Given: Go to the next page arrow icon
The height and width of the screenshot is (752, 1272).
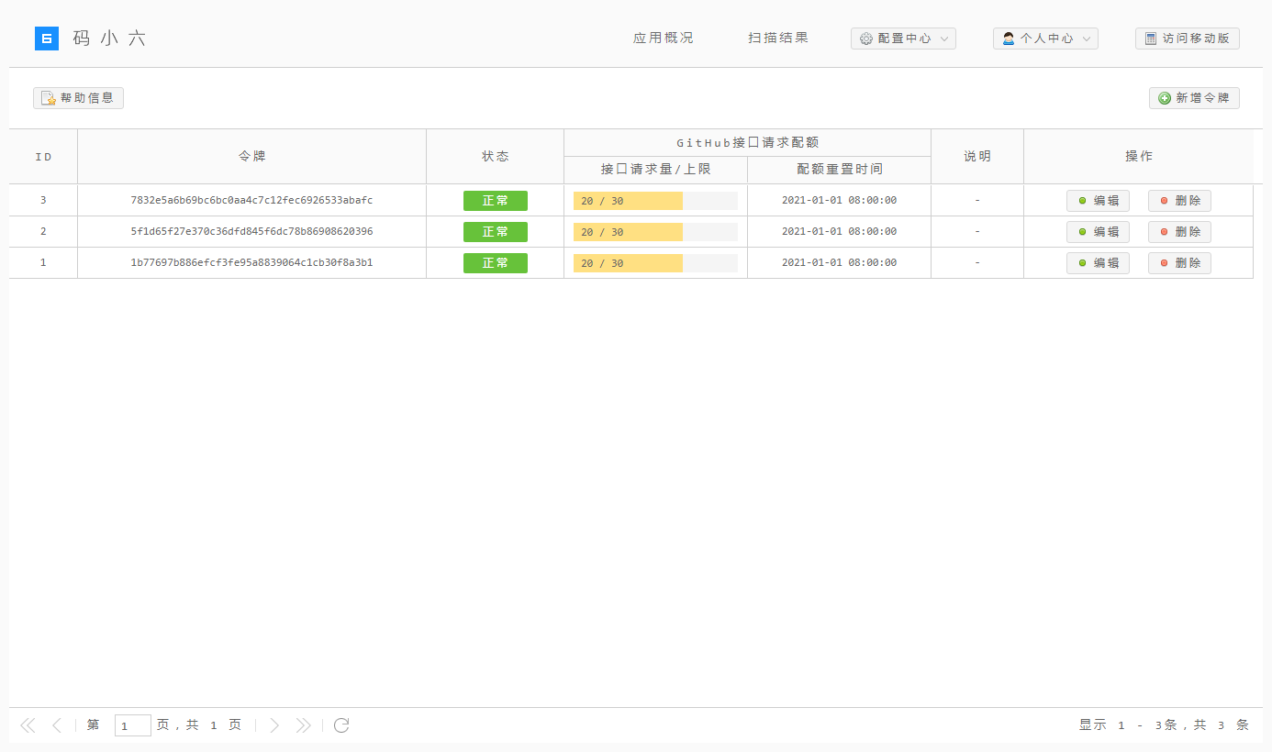Looking at the screenshot, I should coord(274,725).
